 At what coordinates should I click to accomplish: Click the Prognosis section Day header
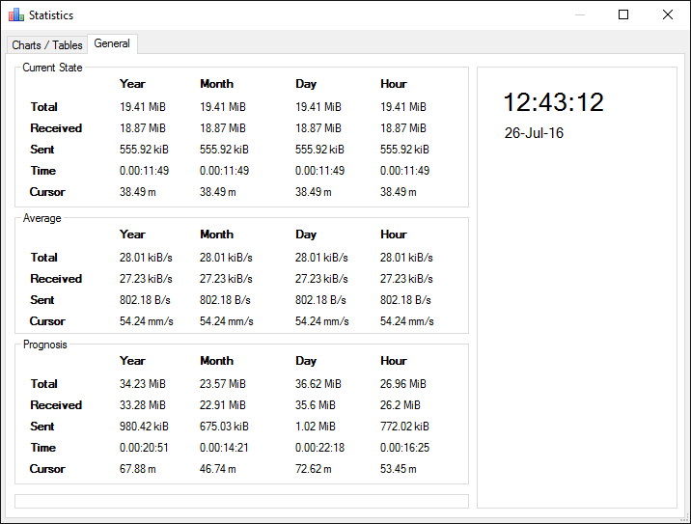306,361
